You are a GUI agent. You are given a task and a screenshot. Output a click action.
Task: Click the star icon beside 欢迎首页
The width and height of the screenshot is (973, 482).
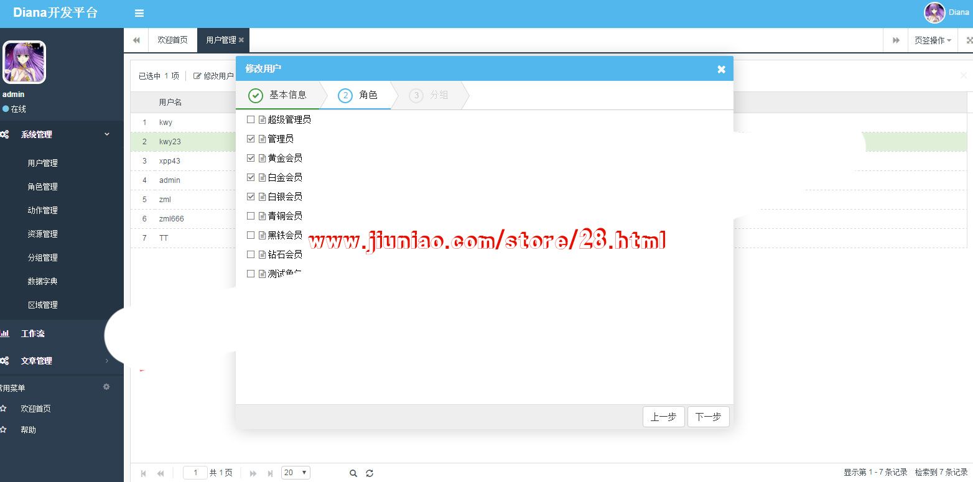pos(3,409)
